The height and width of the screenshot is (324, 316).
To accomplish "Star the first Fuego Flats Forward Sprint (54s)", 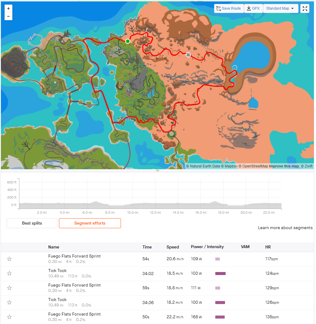I will 9,259.
